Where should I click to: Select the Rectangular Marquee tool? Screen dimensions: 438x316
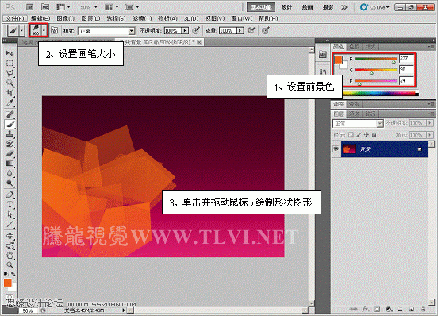coord(10,64)
